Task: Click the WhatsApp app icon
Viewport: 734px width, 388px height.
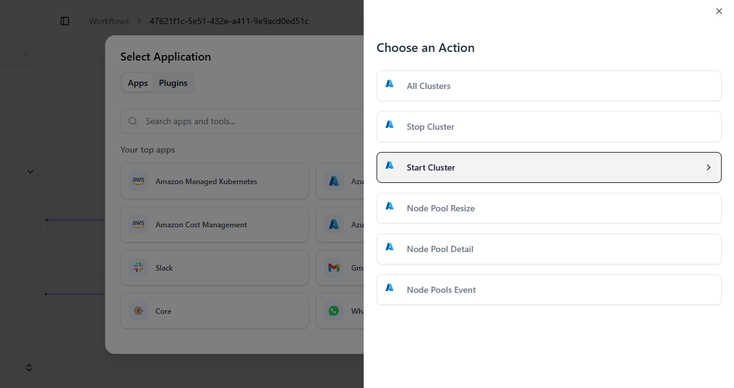Action: 334,311
